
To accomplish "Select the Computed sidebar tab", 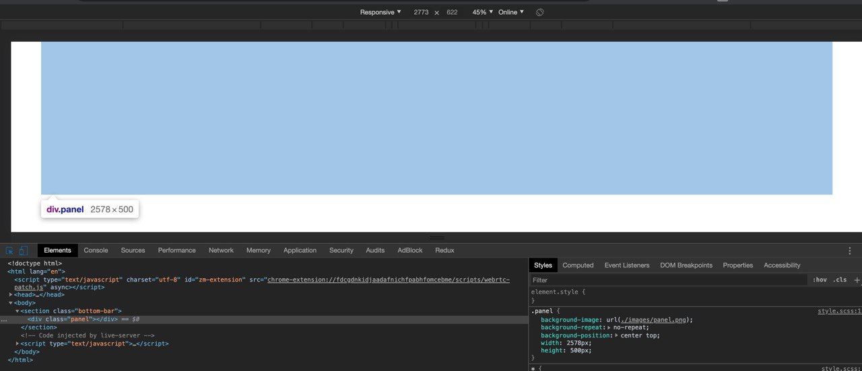I will click(x=578, y=265).
